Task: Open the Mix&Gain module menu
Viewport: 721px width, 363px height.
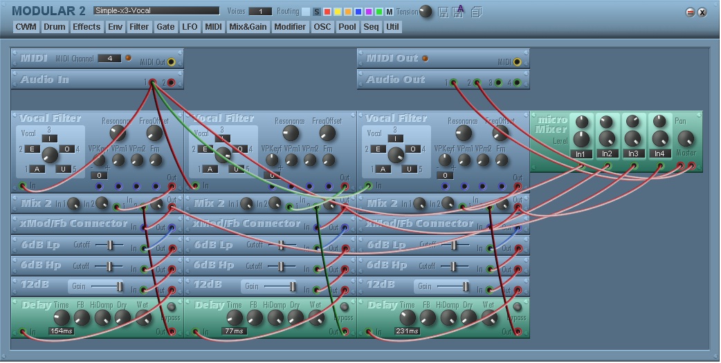Action: point(248,27)
